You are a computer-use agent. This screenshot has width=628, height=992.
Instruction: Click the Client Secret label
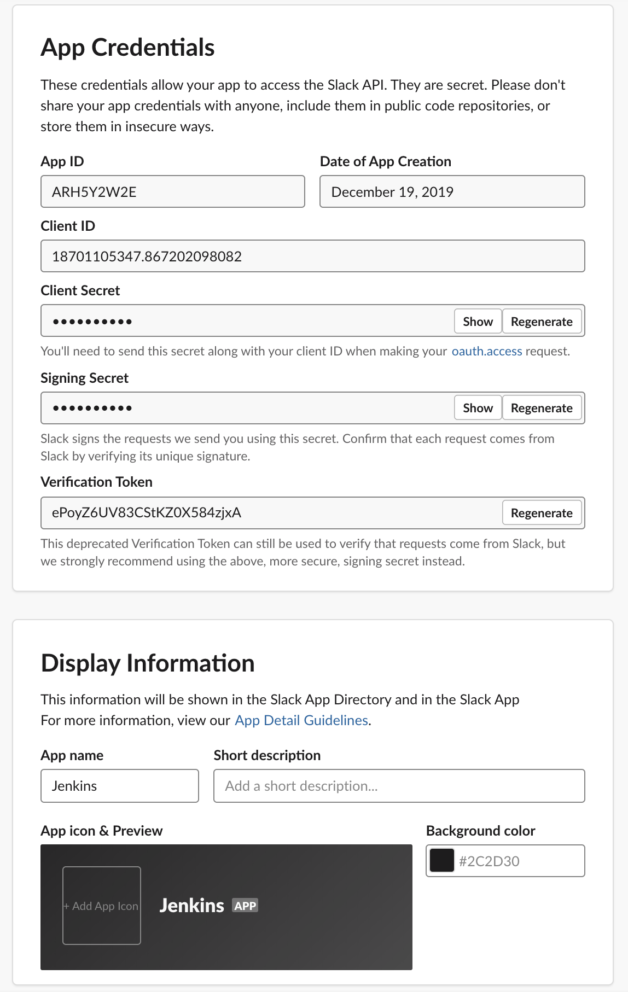80,290
